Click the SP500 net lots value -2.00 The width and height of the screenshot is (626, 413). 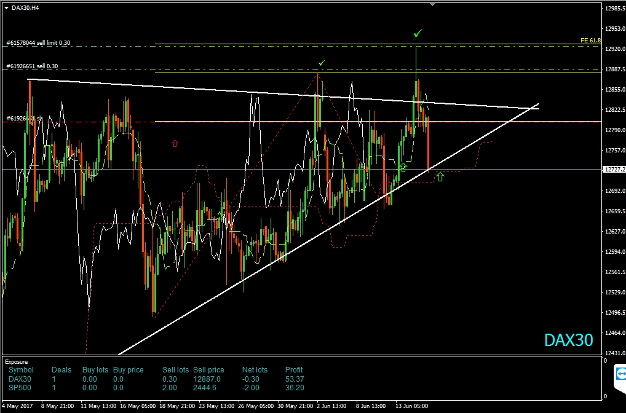[x=251, y=387]
